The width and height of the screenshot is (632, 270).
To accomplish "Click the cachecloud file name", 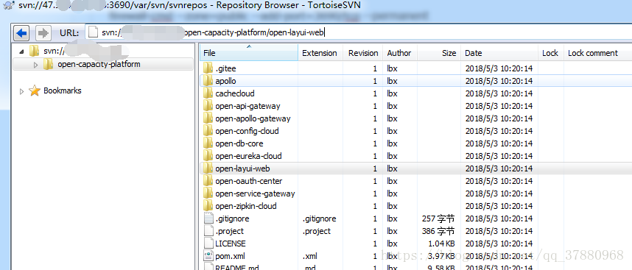I will pos(235,93).
